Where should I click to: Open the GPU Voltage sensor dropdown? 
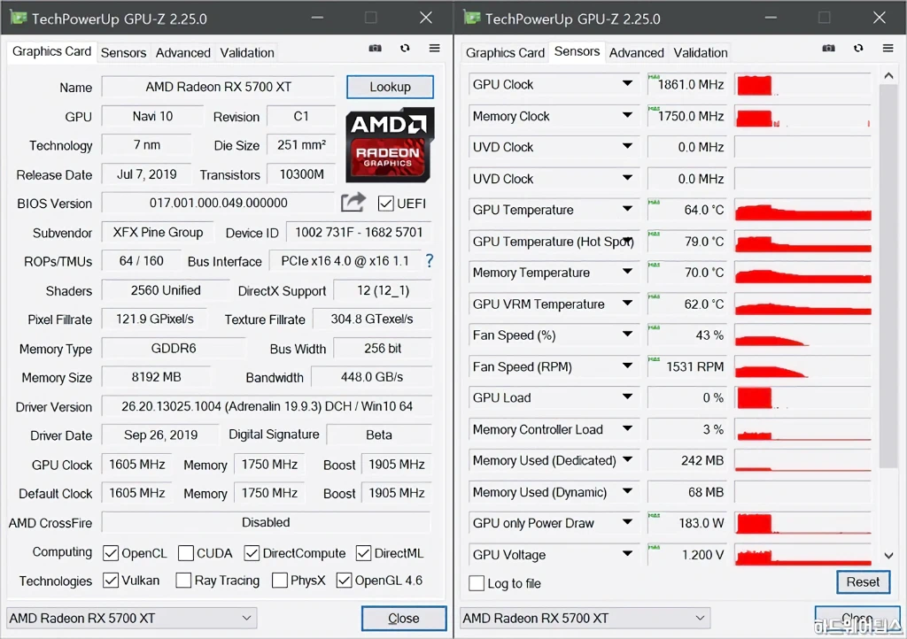click(627, 554)
